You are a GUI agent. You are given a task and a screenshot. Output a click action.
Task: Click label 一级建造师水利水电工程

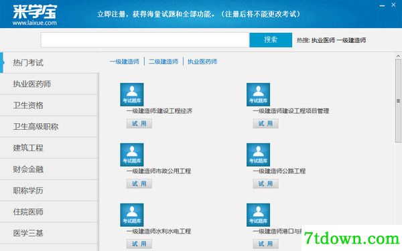pos(159,232)
